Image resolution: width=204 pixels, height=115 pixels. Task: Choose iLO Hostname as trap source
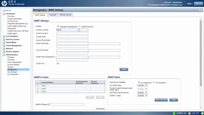[139, 82]
